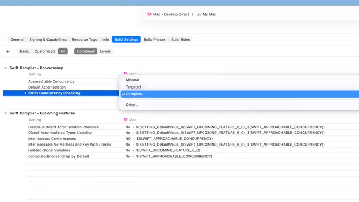Switch to the Info tab

point(106,40)
